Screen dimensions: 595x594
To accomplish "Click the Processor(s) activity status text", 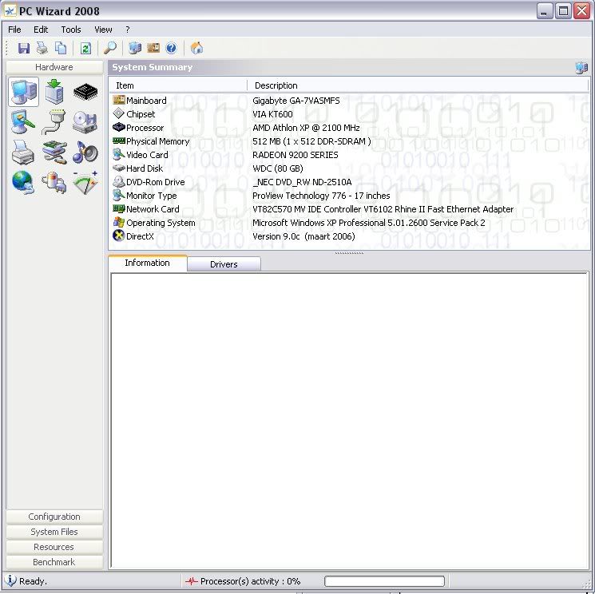I will click(251, 581).
